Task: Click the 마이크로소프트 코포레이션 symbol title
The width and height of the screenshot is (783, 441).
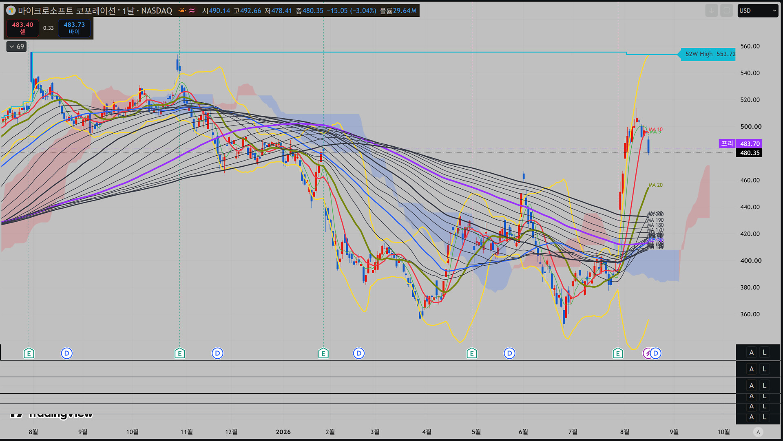Action: click(67, 11)
